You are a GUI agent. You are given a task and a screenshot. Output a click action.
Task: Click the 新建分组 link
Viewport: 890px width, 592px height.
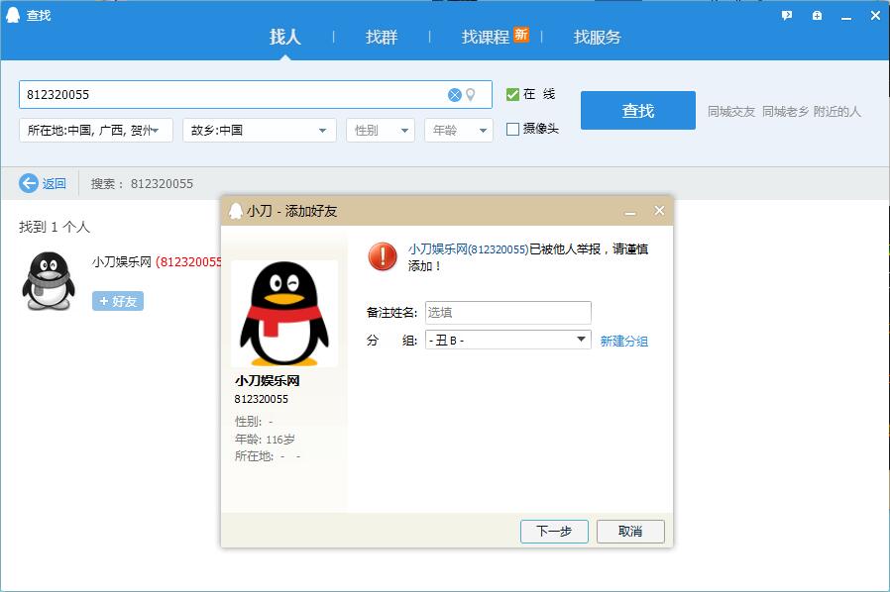(x=623, y=342)
